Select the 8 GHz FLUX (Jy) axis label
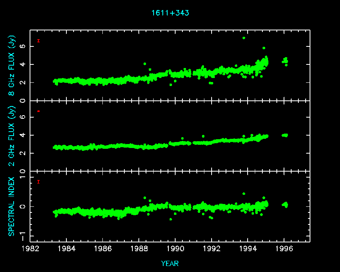This screenshot has height=272, width=340. 12,66
